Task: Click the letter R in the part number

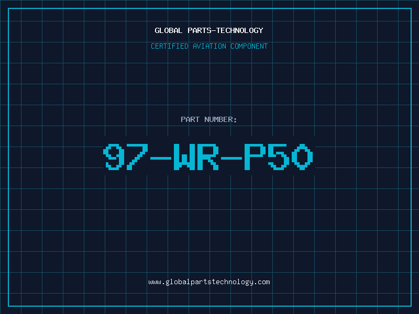Action: [209, 157]
